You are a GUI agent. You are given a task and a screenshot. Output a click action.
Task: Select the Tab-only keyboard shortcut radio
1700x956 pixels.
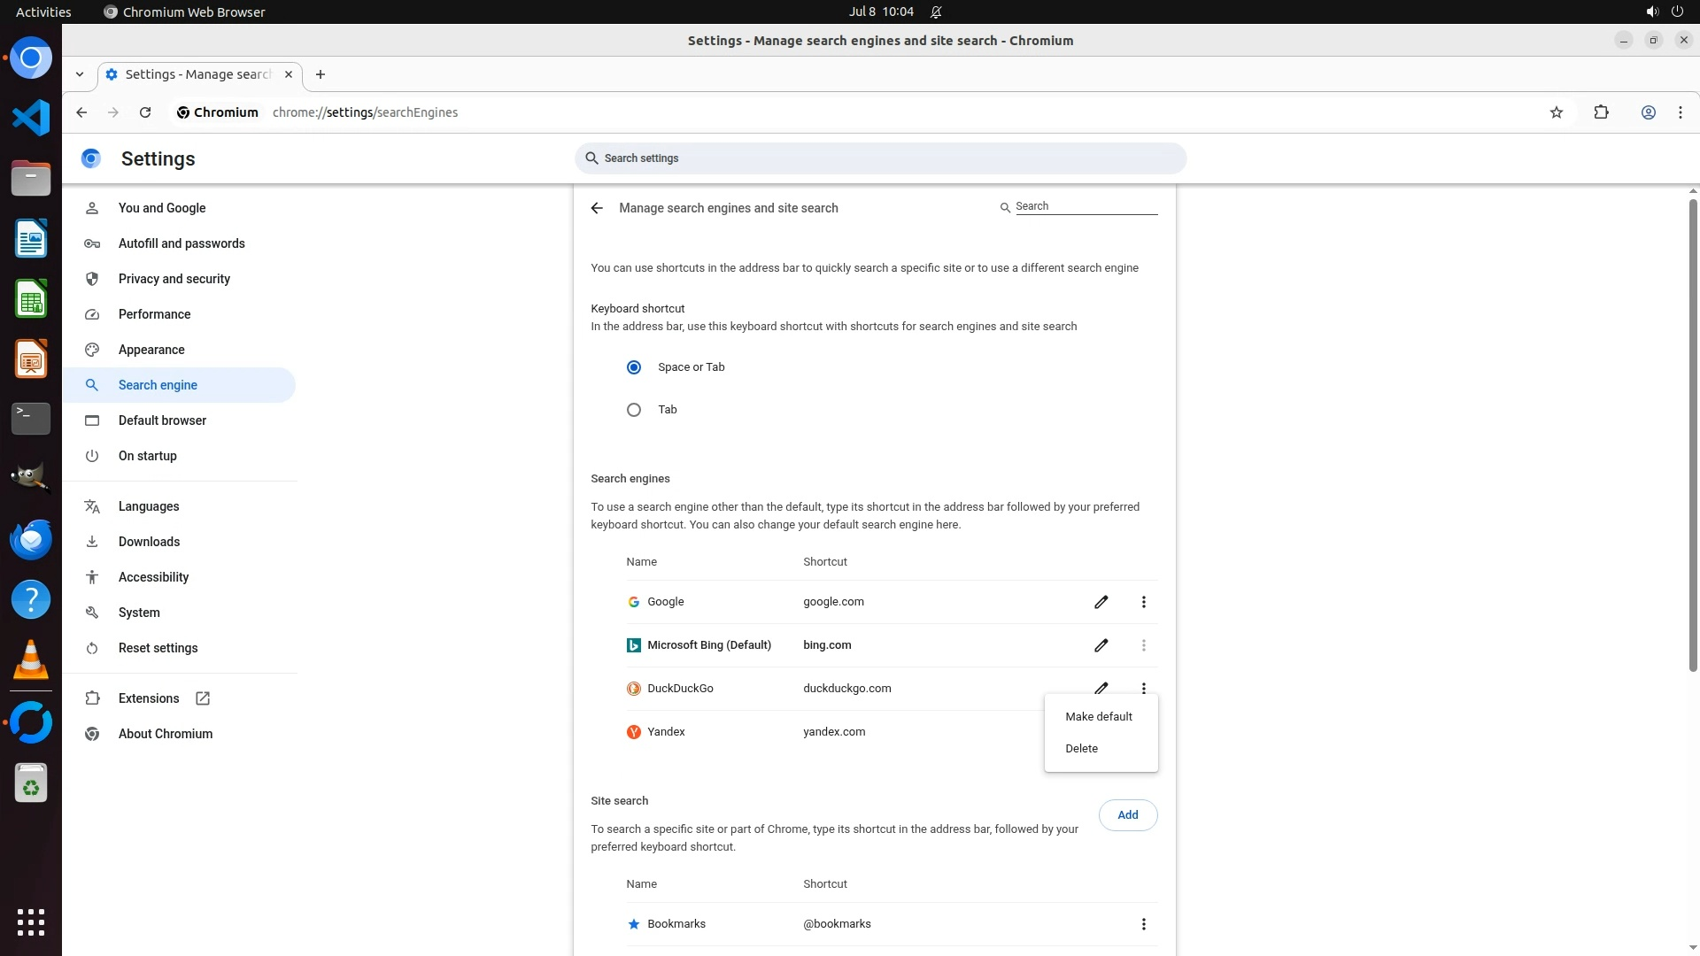634,410
